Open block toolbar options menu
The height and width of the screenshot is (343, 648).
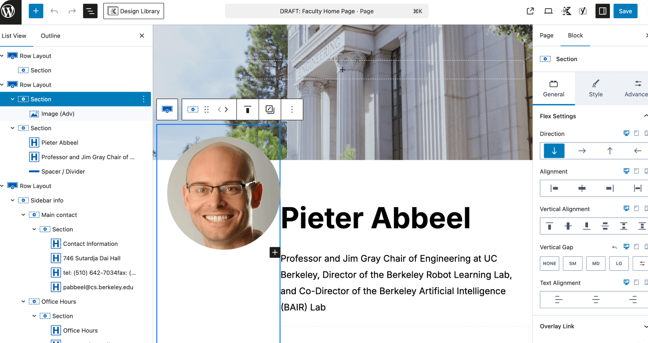coord(292,110)
